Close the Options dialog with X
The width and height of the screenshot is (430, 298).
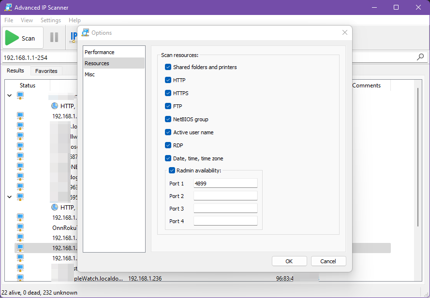click(x=345, y=32)
